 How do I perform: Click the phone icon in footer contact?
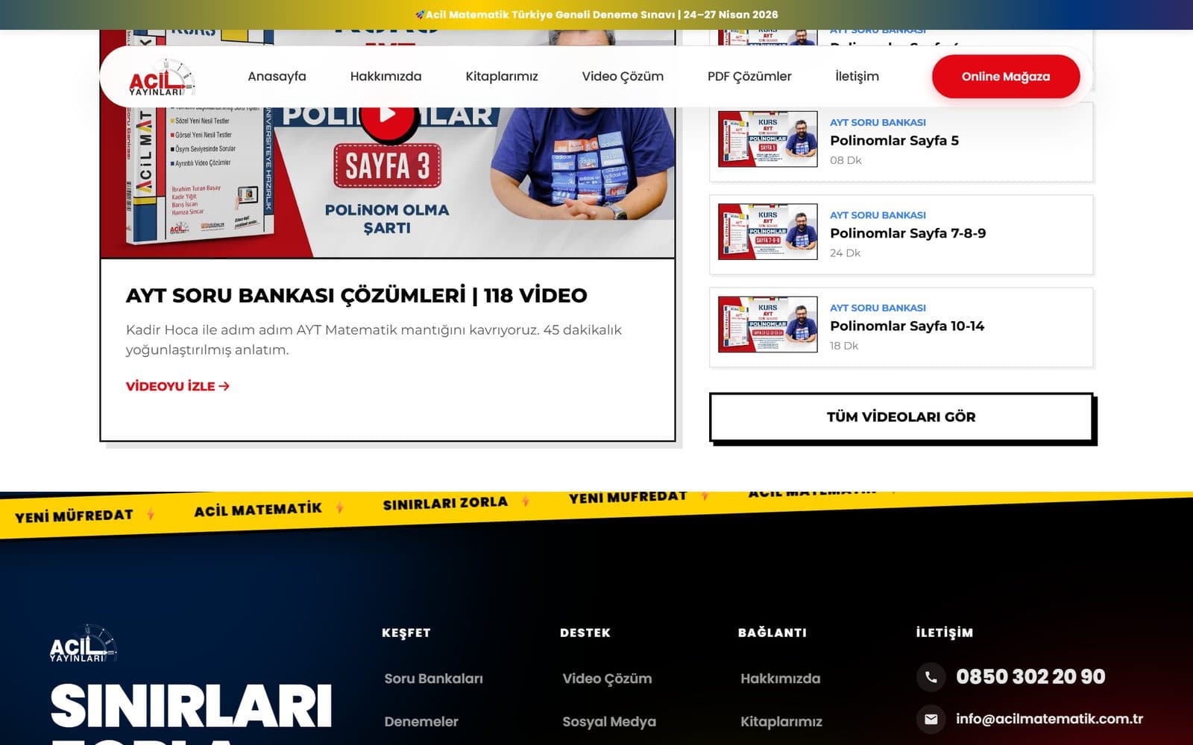coord(931,677)
